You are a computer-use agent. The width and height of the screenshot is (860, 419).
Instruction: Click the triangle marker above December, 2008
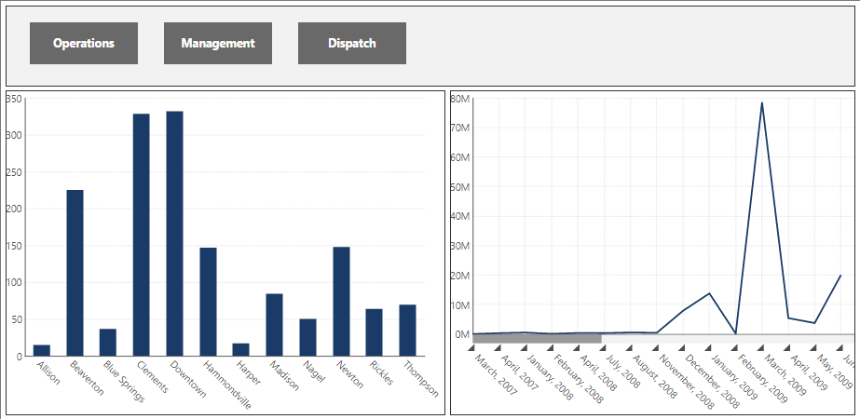coord(682,347)
